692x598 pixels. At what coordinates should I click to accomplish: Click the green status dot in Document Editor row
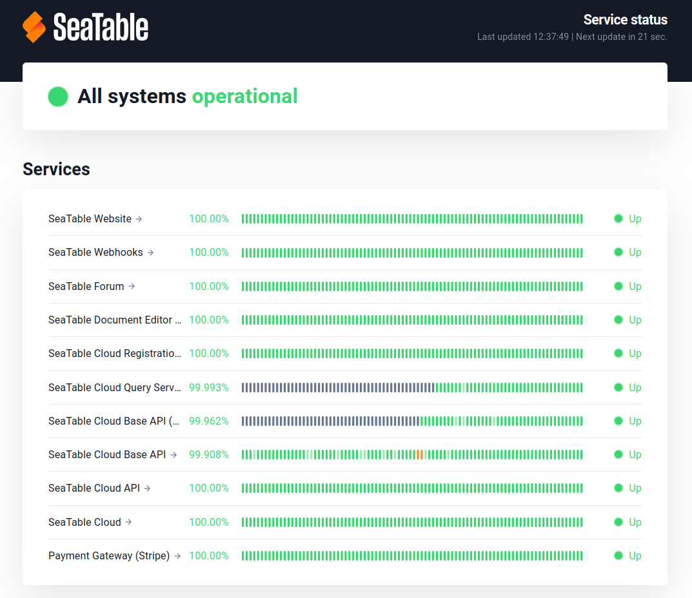(618, 320)
